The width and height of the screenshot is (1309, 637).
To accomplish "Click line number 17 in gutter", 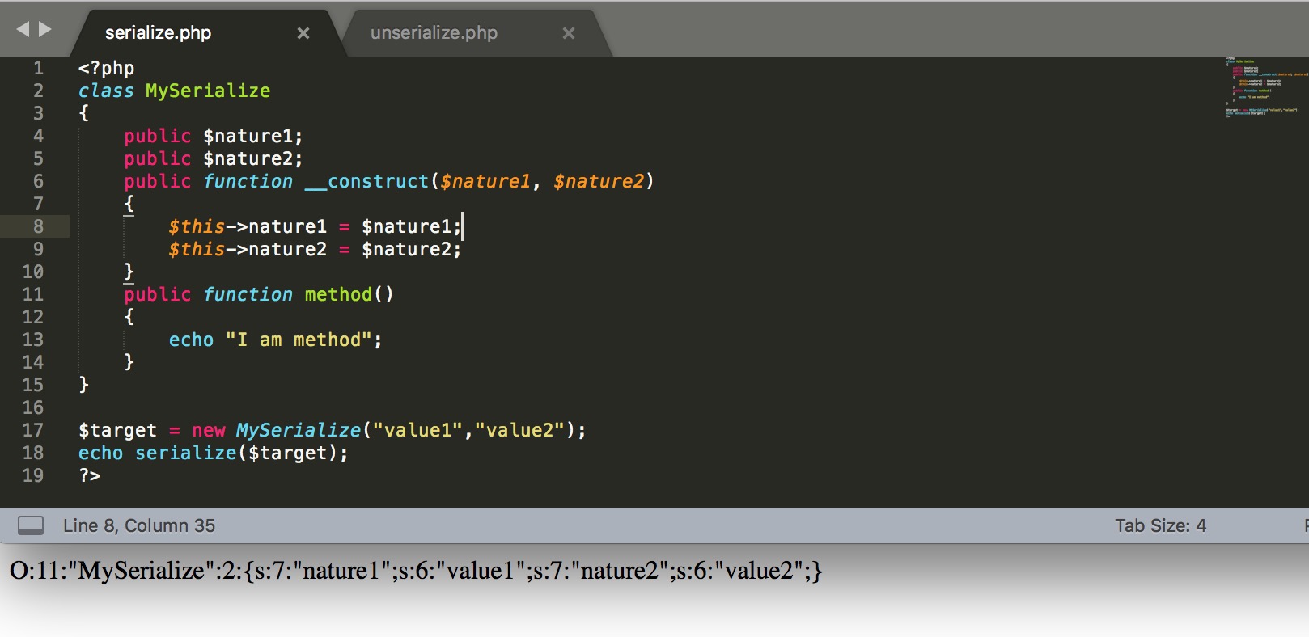I will (33, 430).
